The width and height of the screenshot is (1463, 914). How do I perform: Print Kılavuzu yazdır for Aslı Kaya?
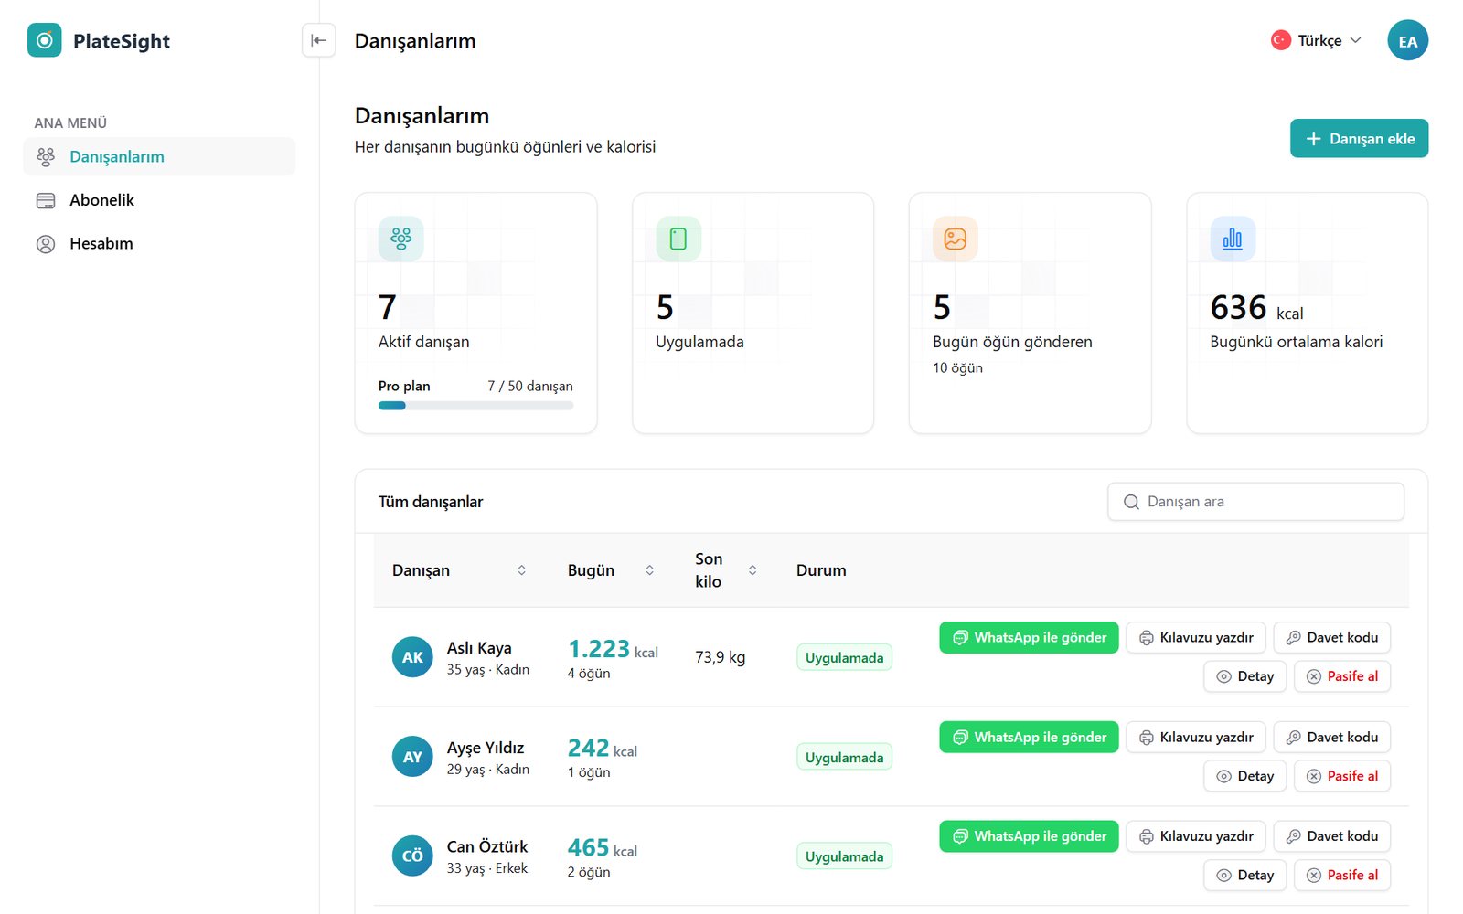1196,638
